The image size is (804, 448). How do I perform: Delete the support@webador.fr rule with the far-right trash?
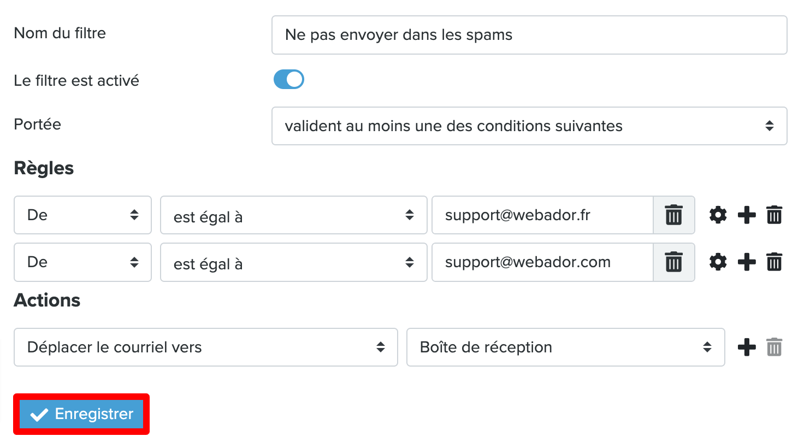click(x=774, y=215)
